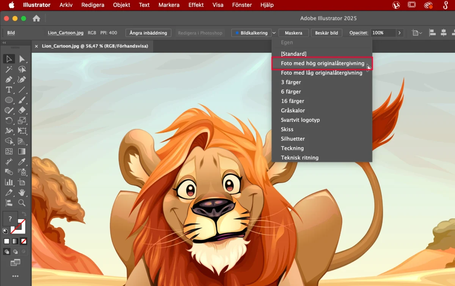Click the Beskär bild button
The width and height of the screenshot is (455, 286).
pos(326,33)
